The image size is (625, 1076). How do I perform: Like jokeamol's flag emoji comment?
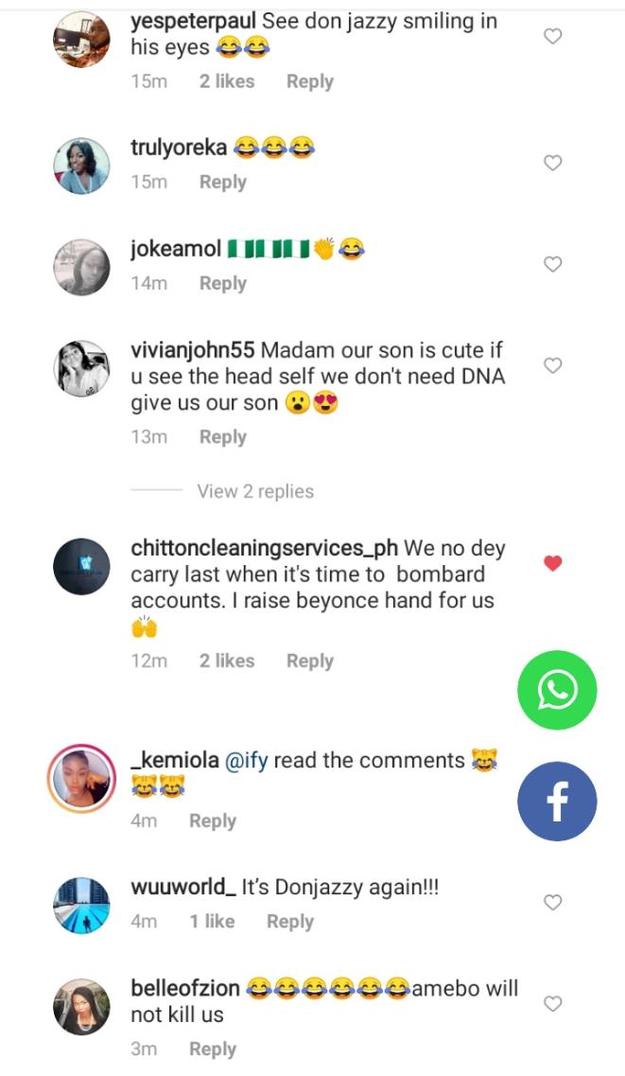click(x=553, y=264)
